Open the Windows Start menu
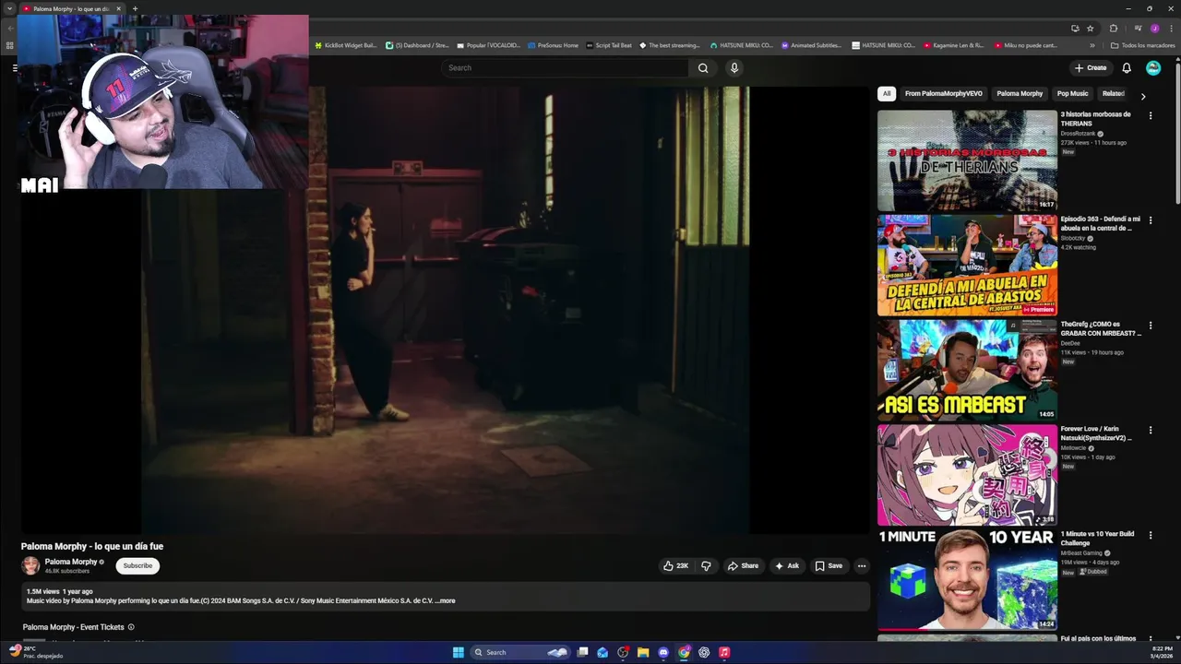The image size is (1181, 664). pyautogui.click(x=458, y=652)
